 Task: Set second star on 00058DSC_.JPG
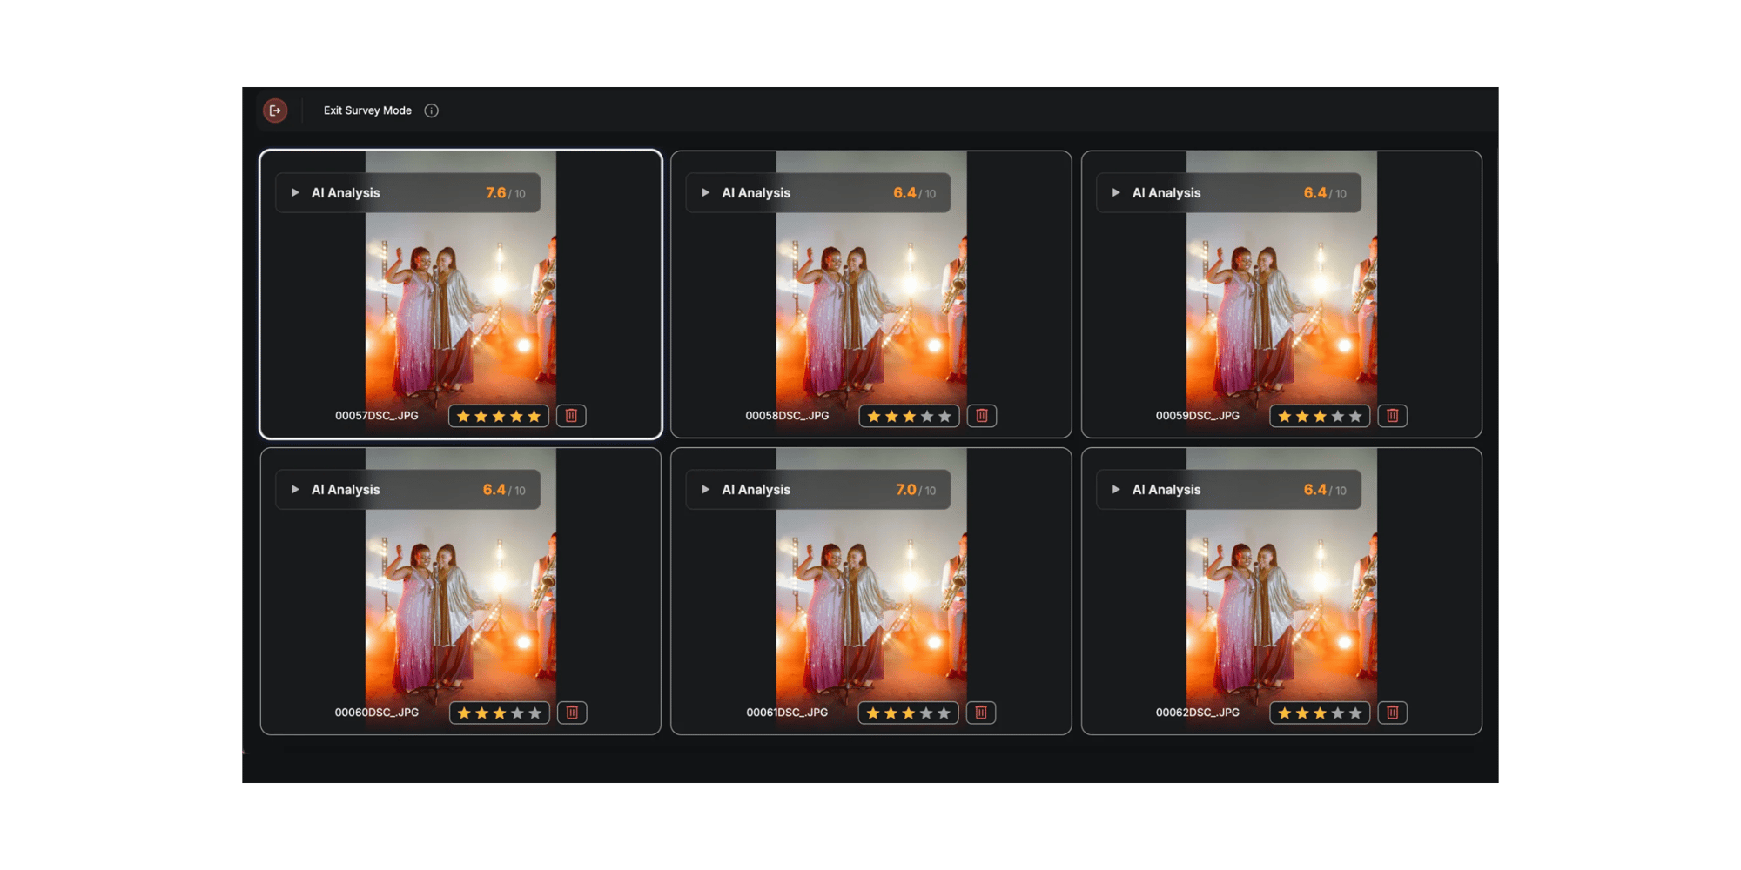[891, 416]
